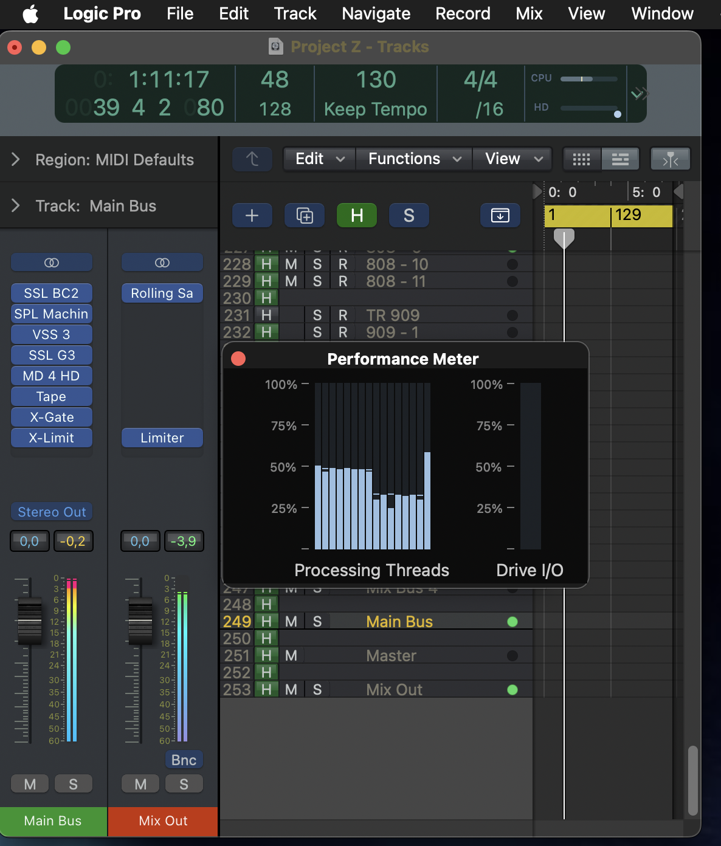Expand the Track: Main Bus section
This screenshot has width=721, height=846.
16,206
